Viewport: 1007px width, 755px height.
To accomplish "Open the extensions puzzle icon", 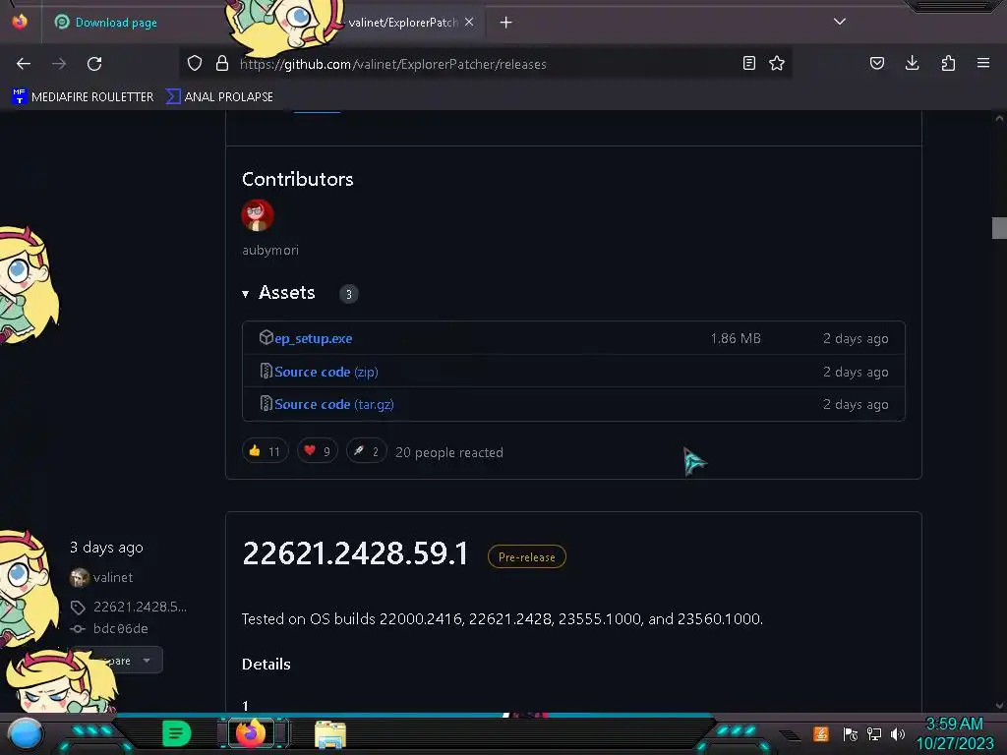I will click(948, 63).
